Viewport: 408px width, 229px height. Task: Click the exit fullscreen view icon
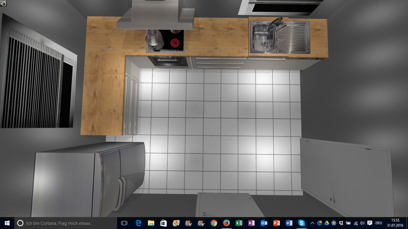click(x=3, y=3)
